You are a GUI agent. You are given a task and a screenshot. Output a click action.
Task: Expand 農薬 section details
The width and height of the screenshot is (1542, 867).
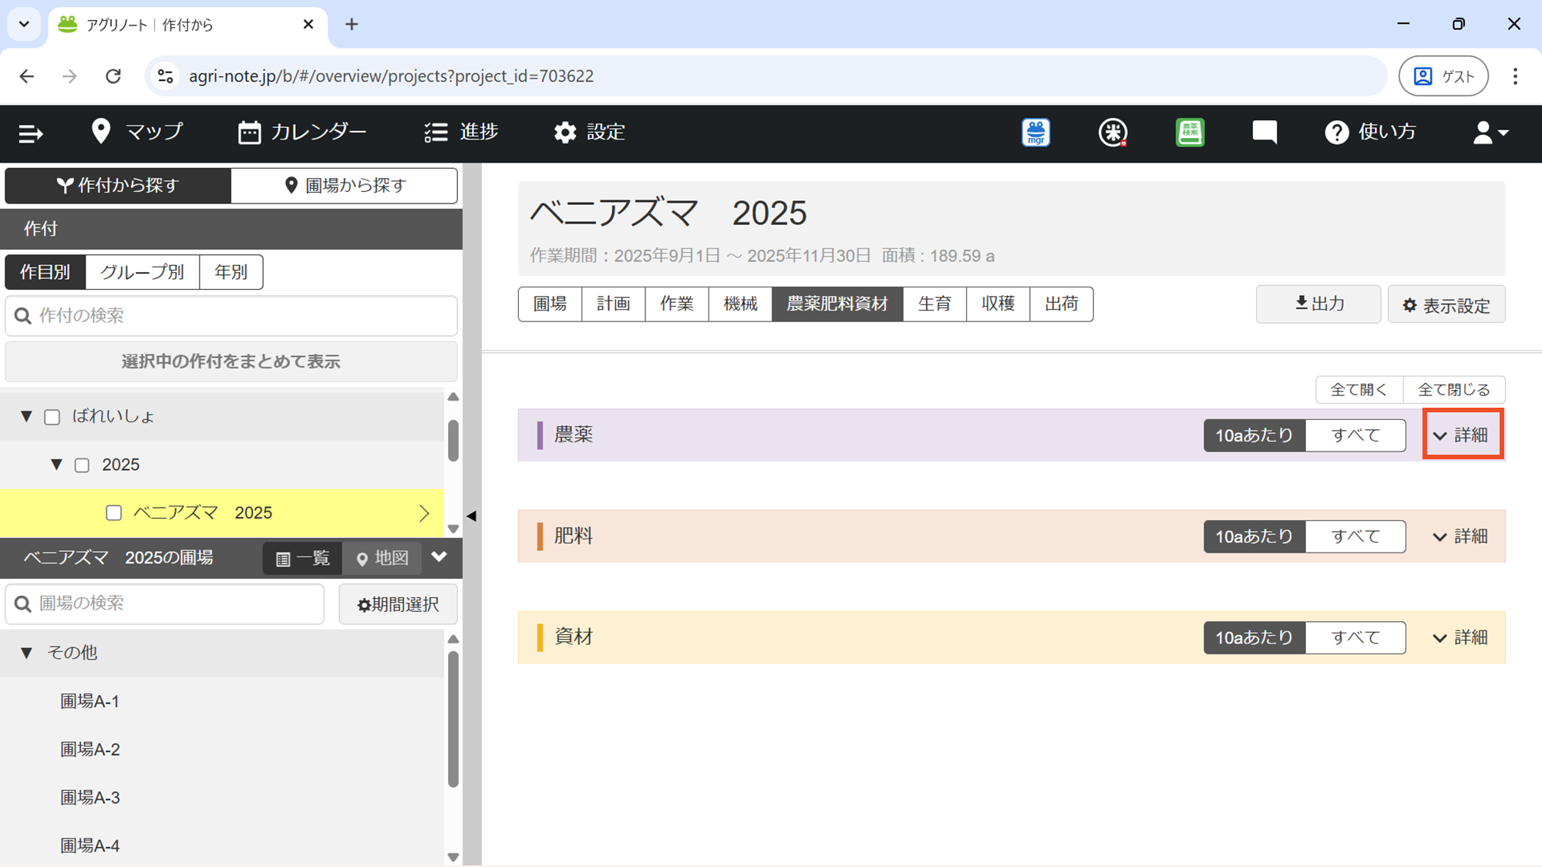tap(1462, 435)
